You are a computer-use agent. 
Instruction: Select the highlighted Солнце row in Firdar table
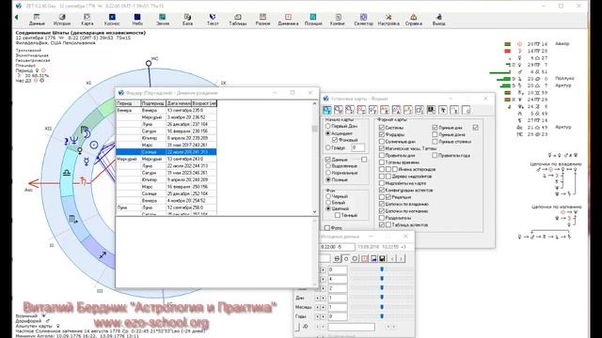(x=166, y=152)
